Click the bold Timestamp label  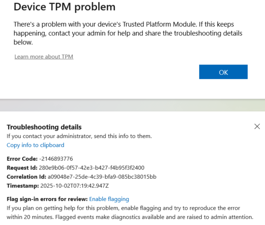tap(23, 186)
